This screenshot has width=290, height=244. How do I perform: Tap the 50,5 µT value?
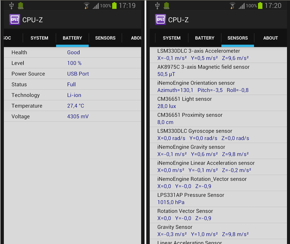point(166,74)
